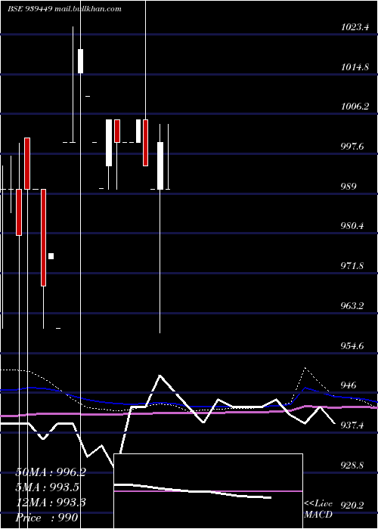Click the 1023.4 price axis label
Viewport: 378px width, 529px height.
[355, 27]
